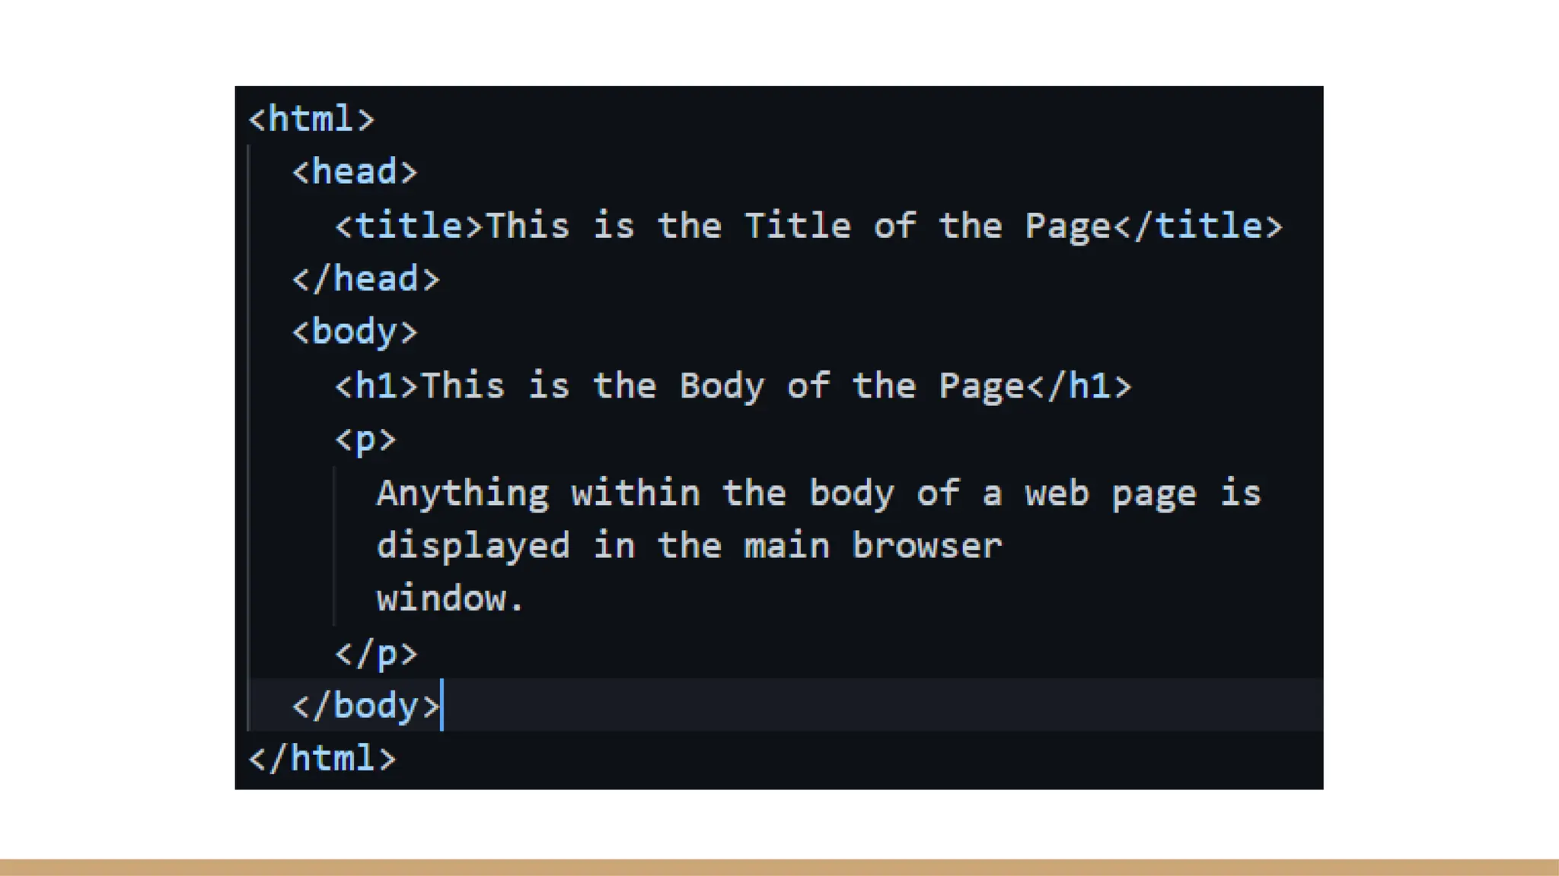
Task: Click the word "displayed" in the paragraph
Action: click(473, 546)
